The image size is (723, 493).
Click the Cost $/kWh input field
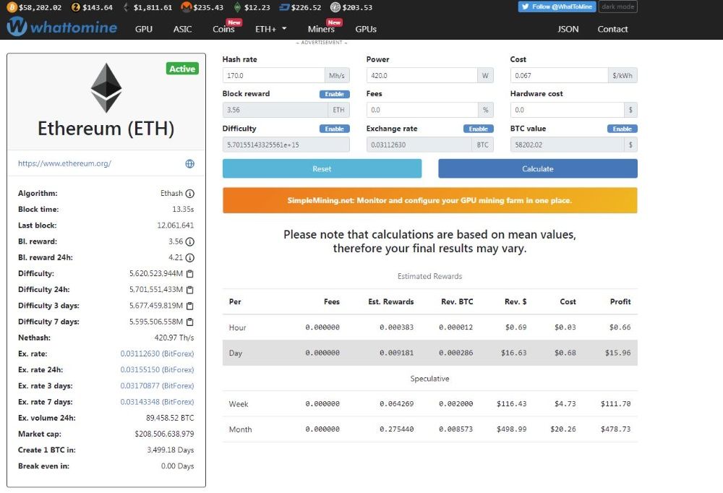(559, 76)
